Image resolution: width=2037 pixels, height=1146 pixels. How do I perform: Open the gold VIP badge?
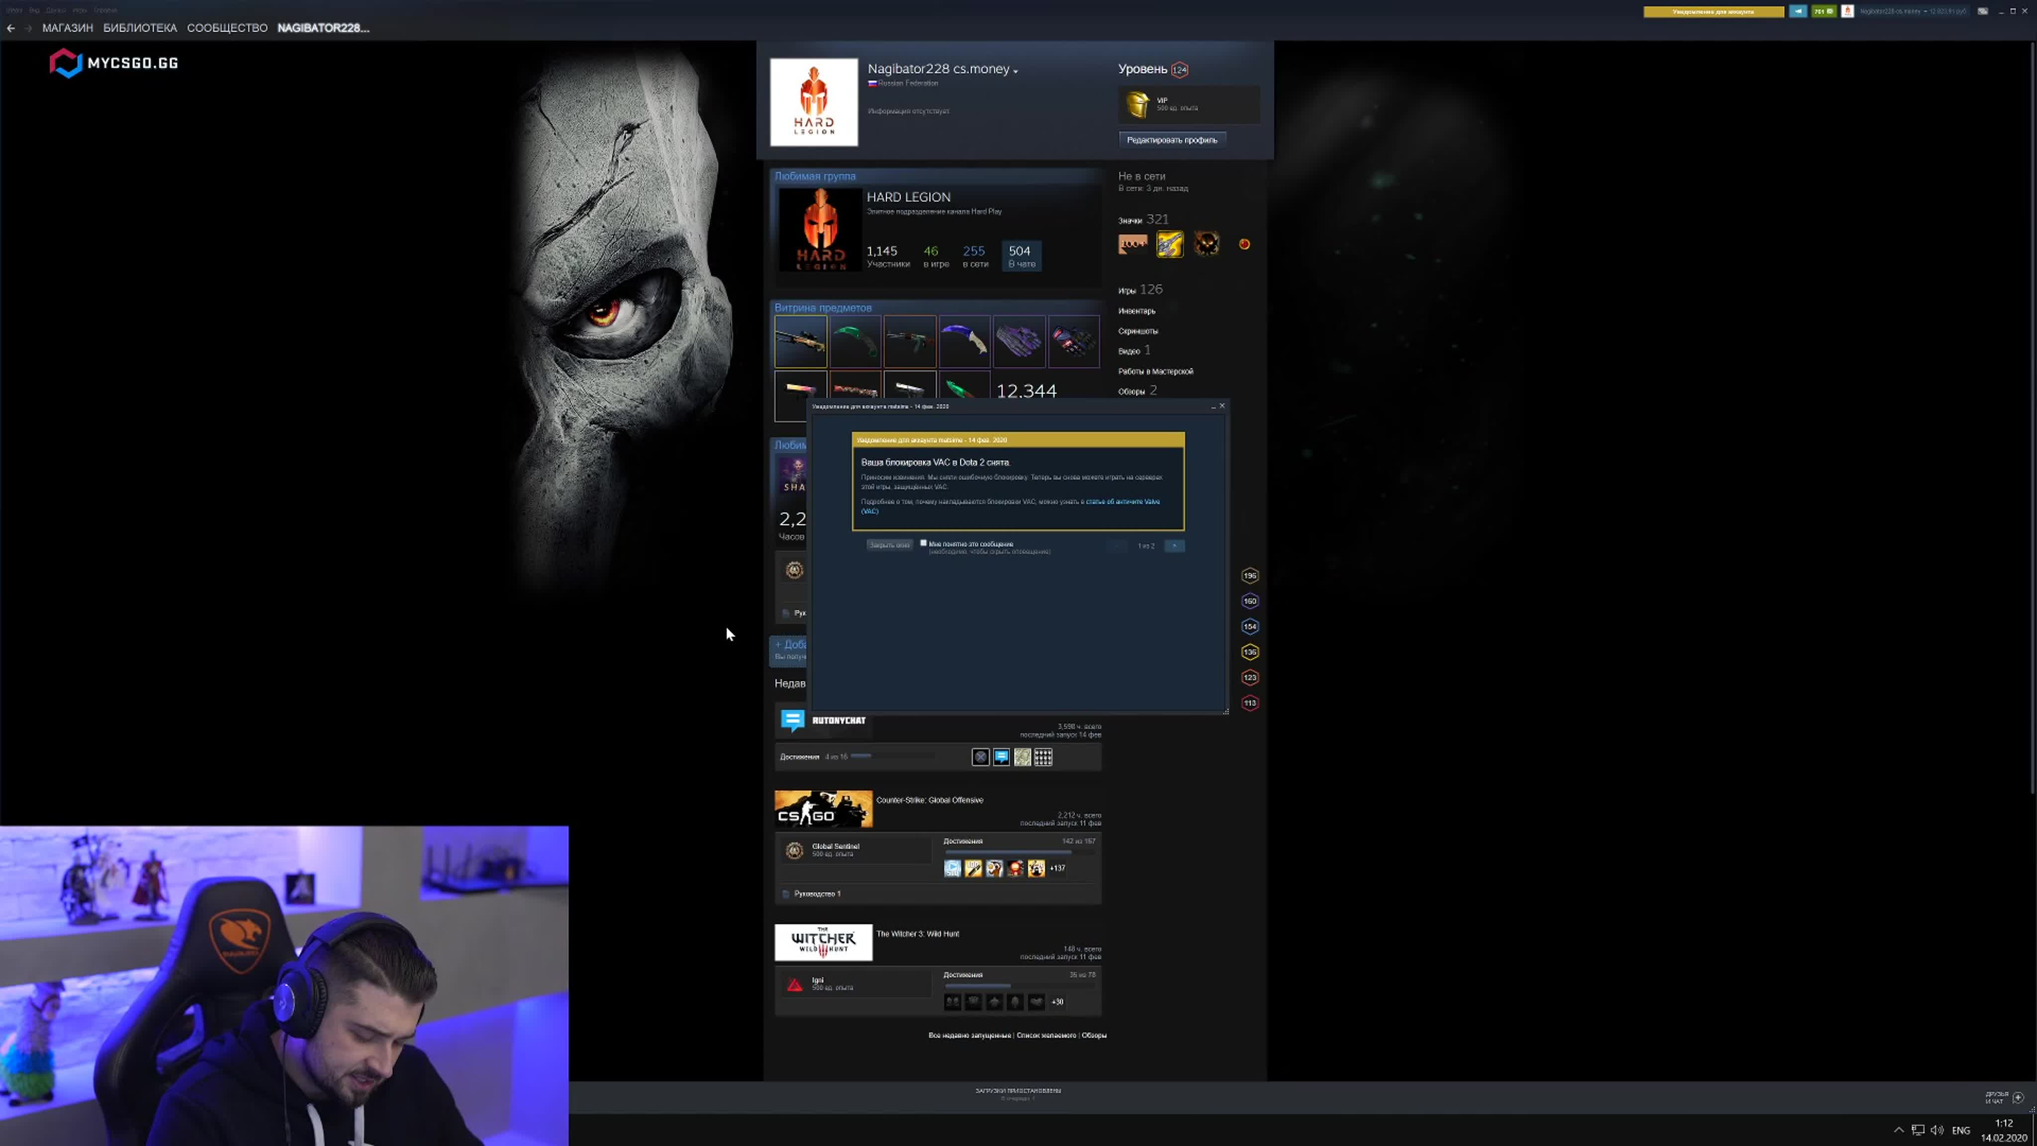click(x=1138, y=104)
